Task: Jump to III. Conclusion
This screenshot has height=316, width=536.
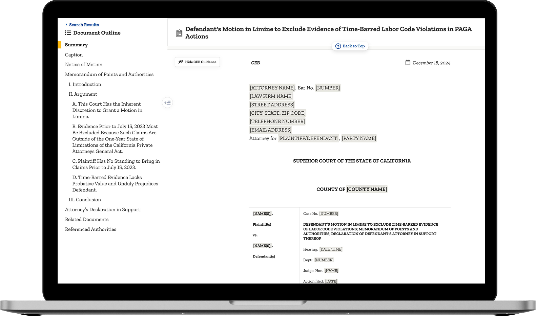Action: point(85,200)
